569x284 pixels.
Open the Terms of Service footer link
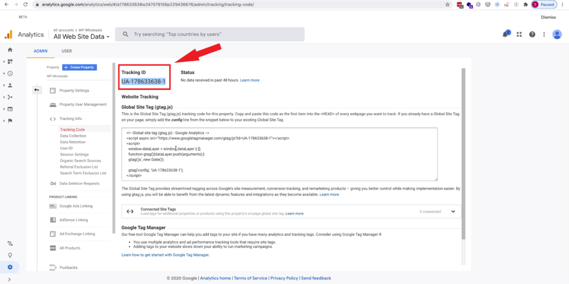[251, 278]
